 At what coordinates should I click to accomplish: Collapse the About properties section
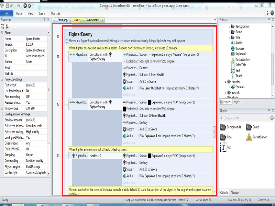[x=2, y=33]
